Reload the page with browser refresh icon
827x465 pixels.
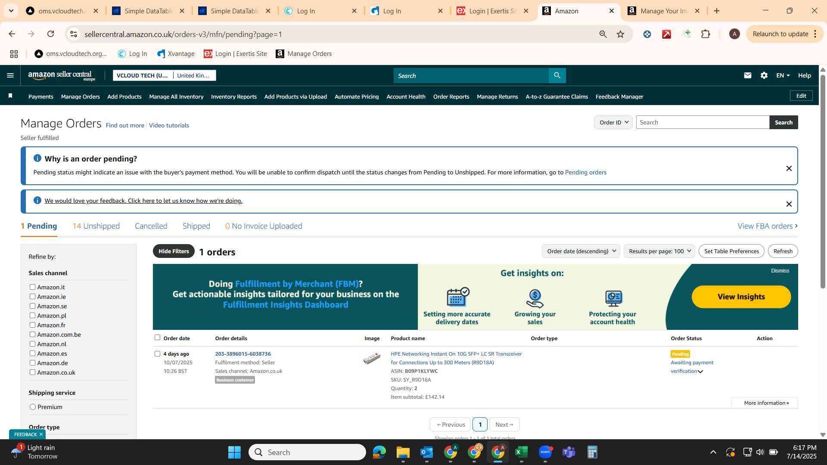click(50, 34)
